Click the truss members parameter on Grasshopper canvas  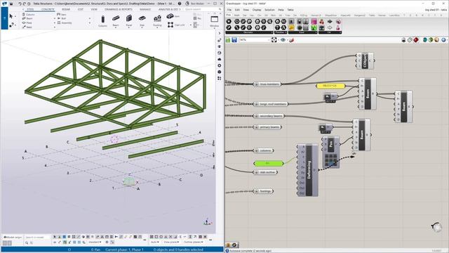267,84
